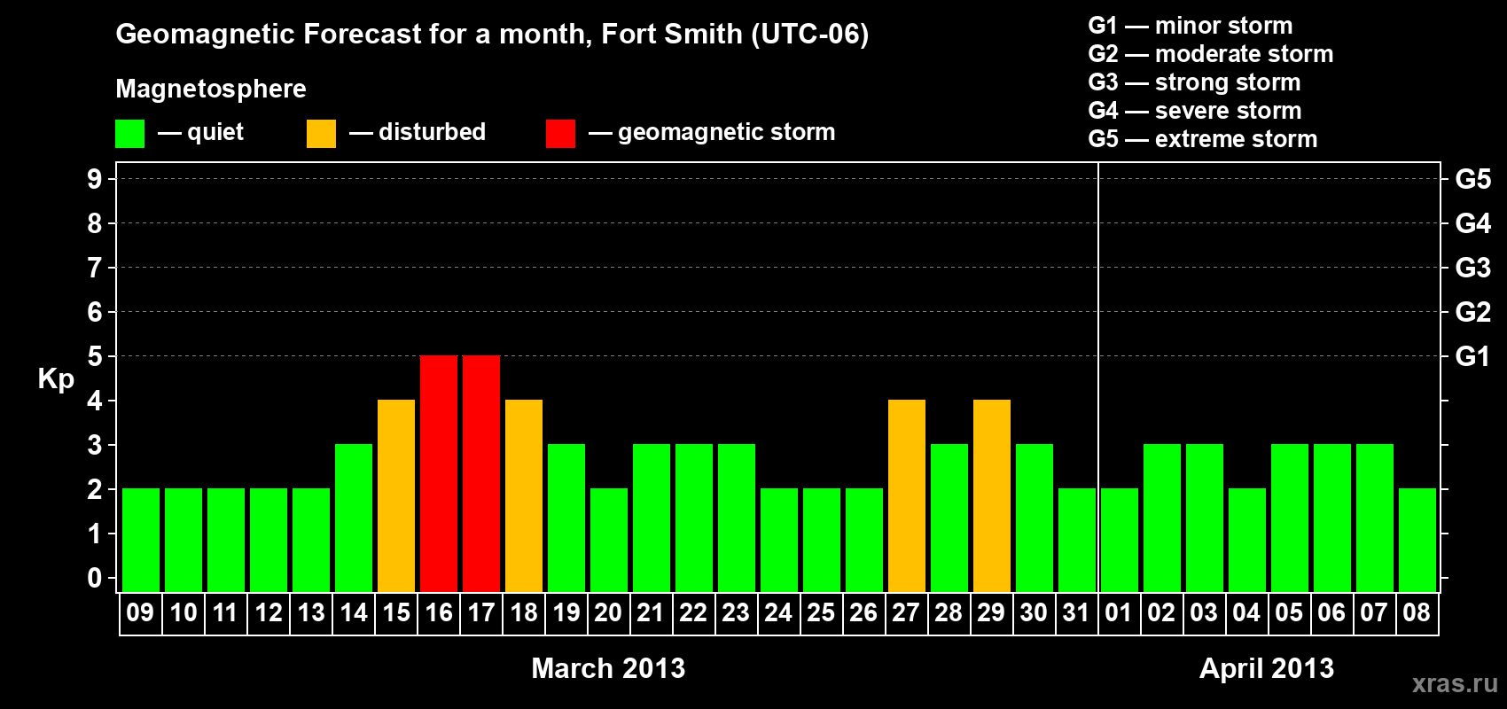Click the orange bar for March 18
Screen dimensions: 1507x709
click(x=524, y=496)
